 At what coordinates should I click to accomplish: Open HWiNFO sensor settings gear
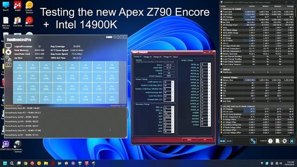[x=284, y=141]
